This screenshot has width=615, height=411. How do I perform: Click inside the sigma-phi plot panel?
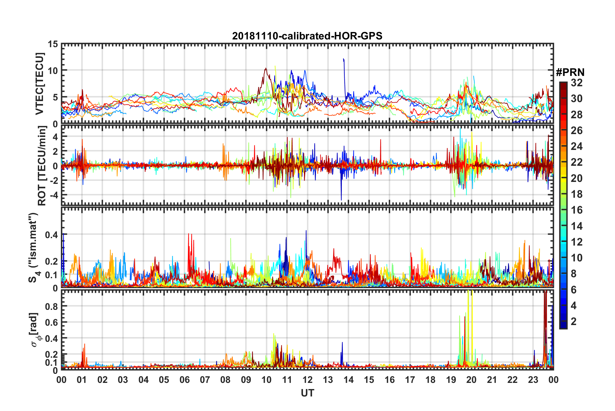[x=307, y=330]
